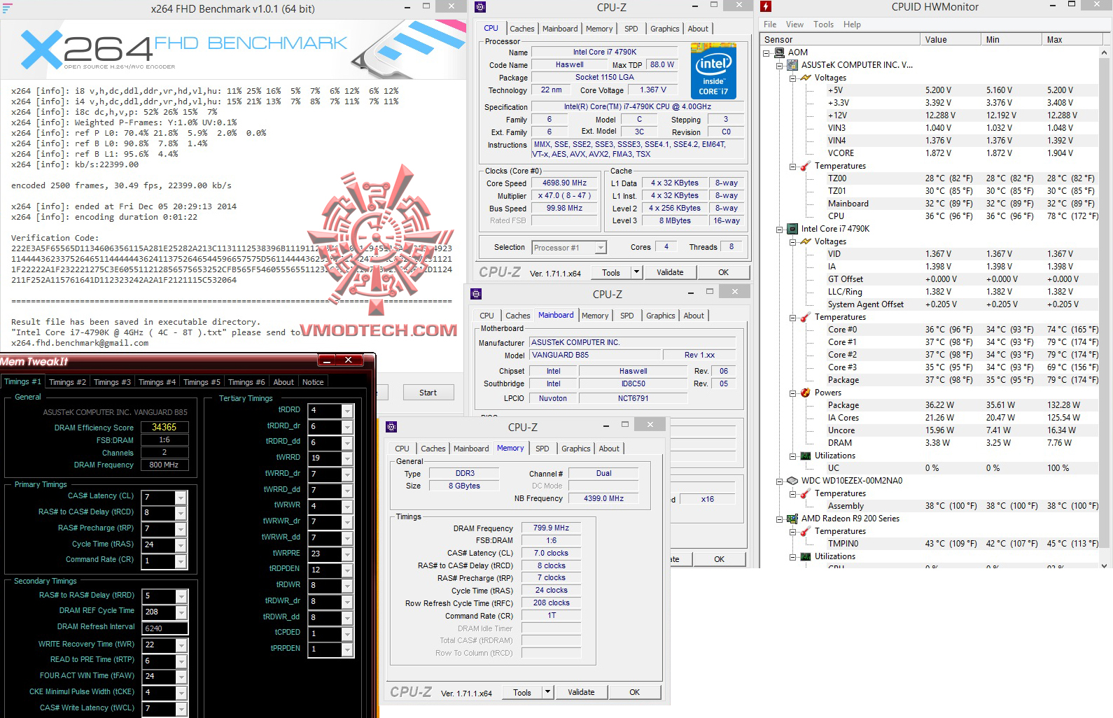The image size is (1113, 718).
Task: Click the Value column header in HWMonitor
Action: coord(951,40)
